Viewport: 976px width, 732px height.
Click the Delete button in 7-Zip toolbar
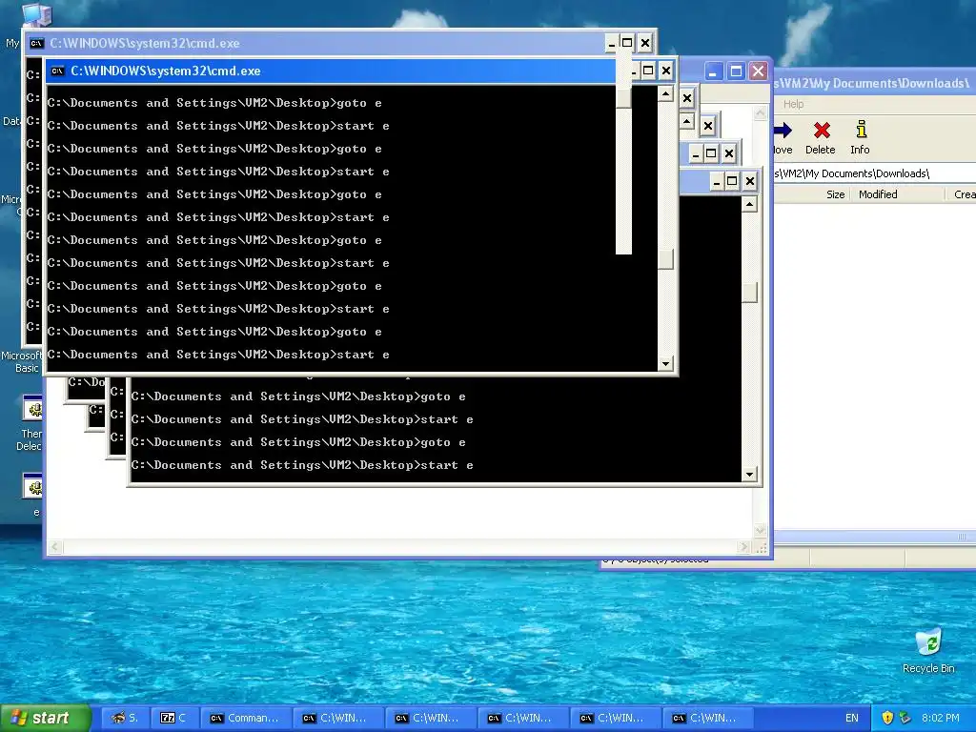click(x=821, y=137)
